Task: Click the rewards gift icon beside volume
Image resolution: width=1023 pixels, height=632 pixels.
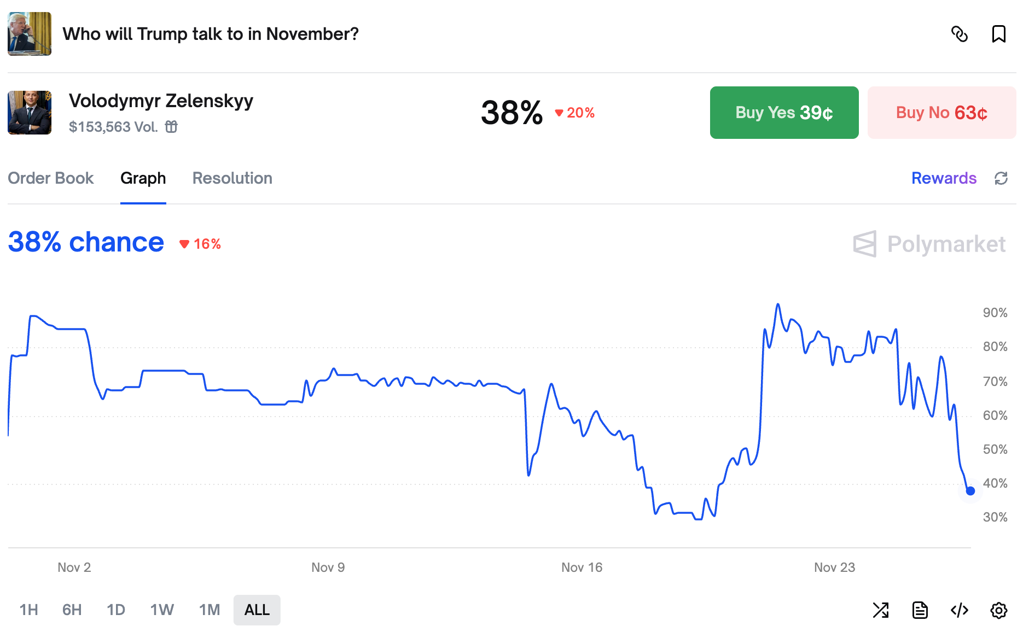Action: click(x=171, y=127)
